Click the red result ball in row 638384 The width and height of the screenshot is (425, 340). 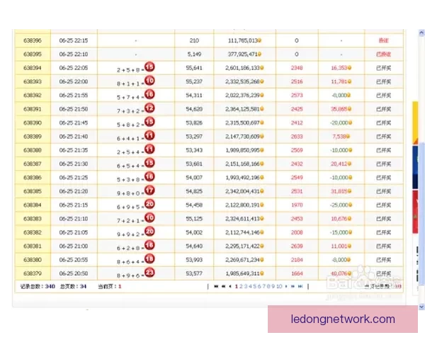click(x=149, y=204)
